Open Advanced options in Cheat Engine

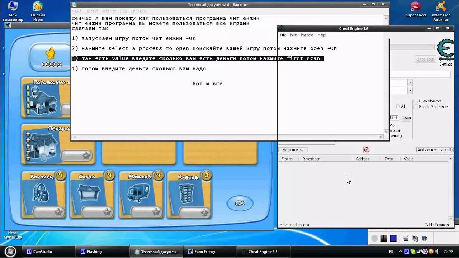click(294, 225)
